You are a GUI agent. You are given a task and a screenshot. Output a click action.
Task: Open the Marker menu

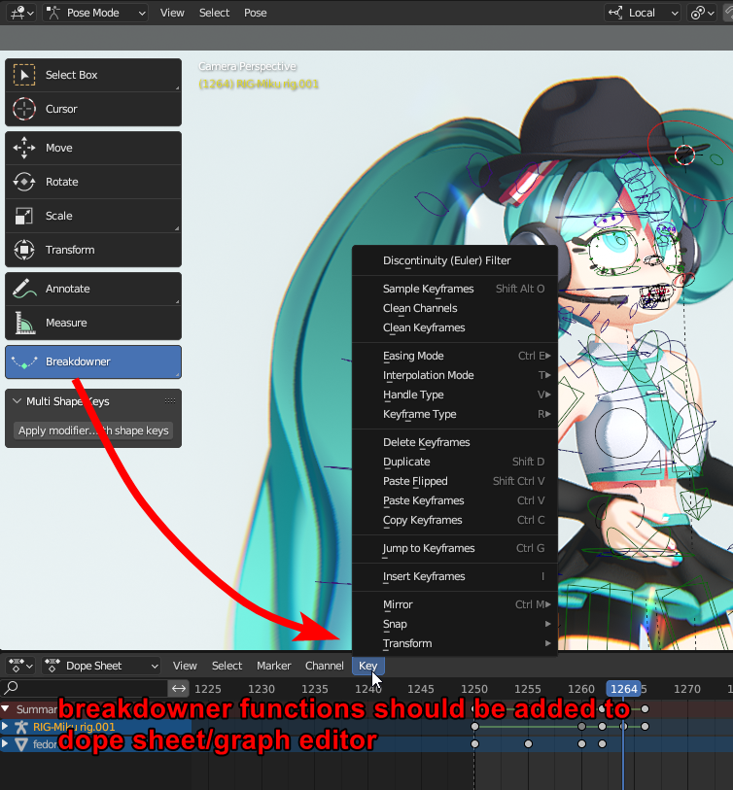[274, 666]
